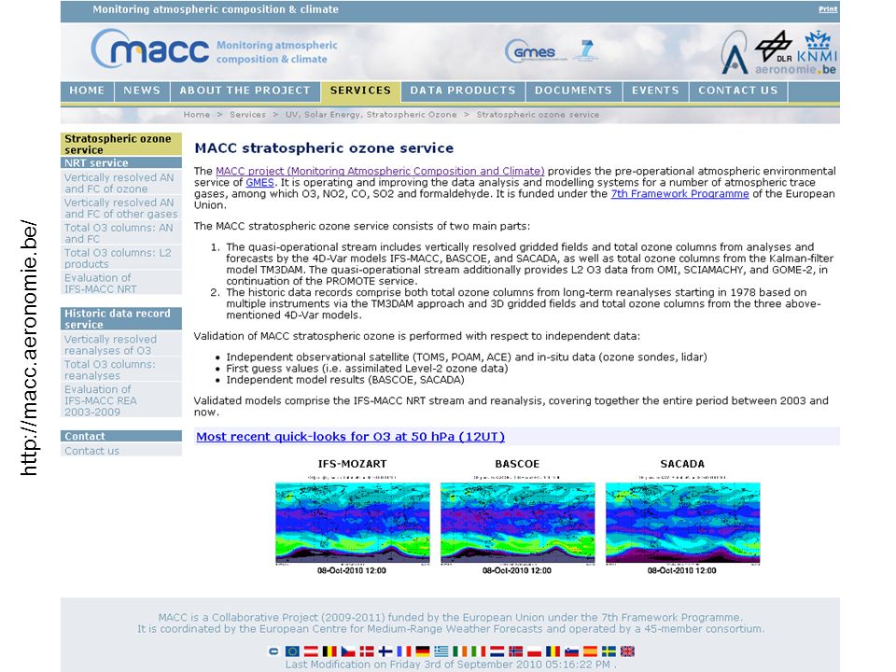
Task: Click the Home breadcrumb link
Action: coord(197,114)
